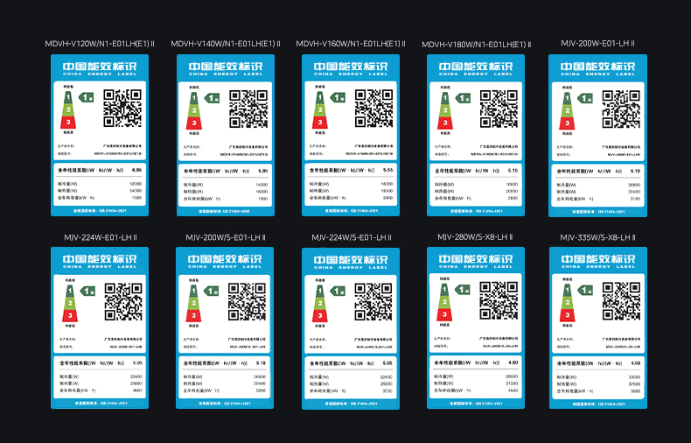Click the MDVH-V180W/N1-E01LH(E1) II model title
The width and height of the screenshot is (691, 443).
[x=476, y=45]
